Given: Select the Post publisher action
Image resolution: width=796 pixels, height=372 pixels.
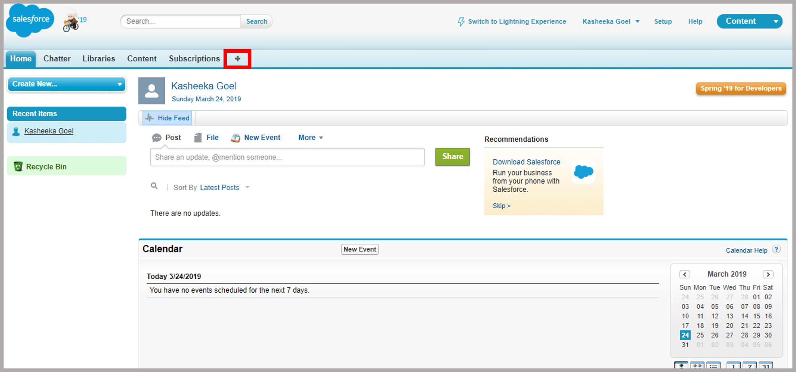Looking at the screenshot, I should 167,138.
